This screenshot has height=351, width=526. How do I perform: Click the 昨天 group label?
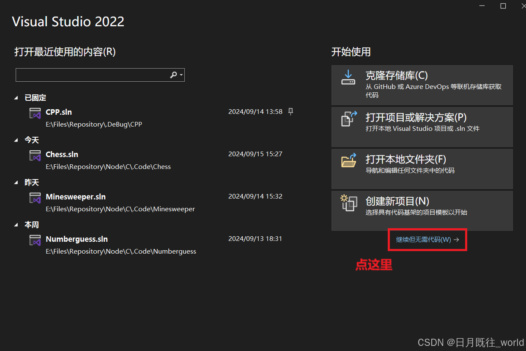pos(32,182)
